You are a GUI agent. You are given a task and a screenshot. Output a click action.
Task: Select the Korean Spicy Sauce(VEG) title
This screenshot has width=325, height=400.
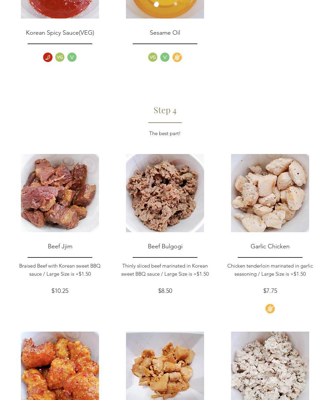click(x=60, y=33)
